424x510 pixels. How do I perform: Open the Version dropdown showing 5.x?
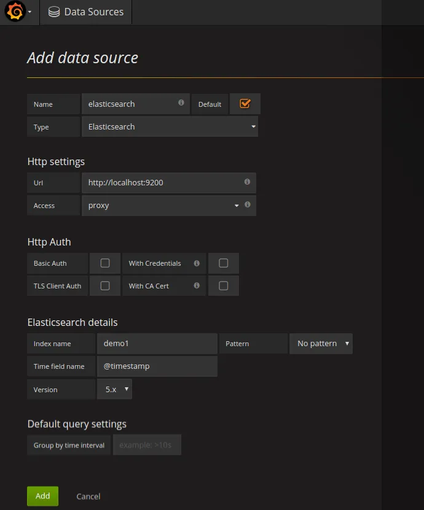[x=115, y=389]
